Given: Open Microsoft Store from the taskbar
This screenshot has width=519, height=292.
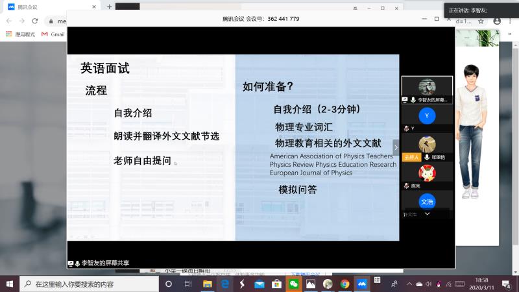Looking at the screenshot, I should 276,284.
